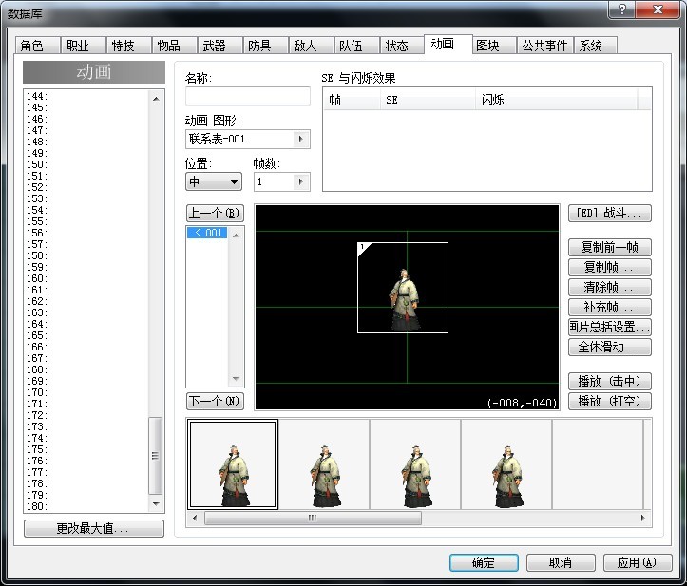This screenshot has height=586, width=687.
Task: Click the 名称 name input field
Action: (x=248, y=96)
